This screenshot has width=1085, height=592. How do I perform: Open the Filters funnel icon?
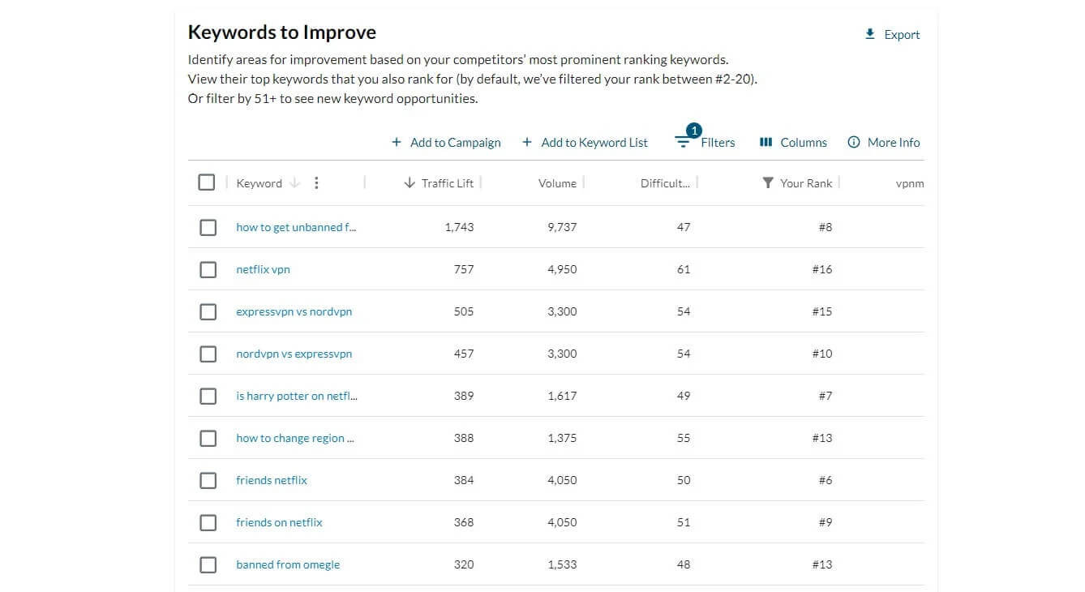coord(683,143)
